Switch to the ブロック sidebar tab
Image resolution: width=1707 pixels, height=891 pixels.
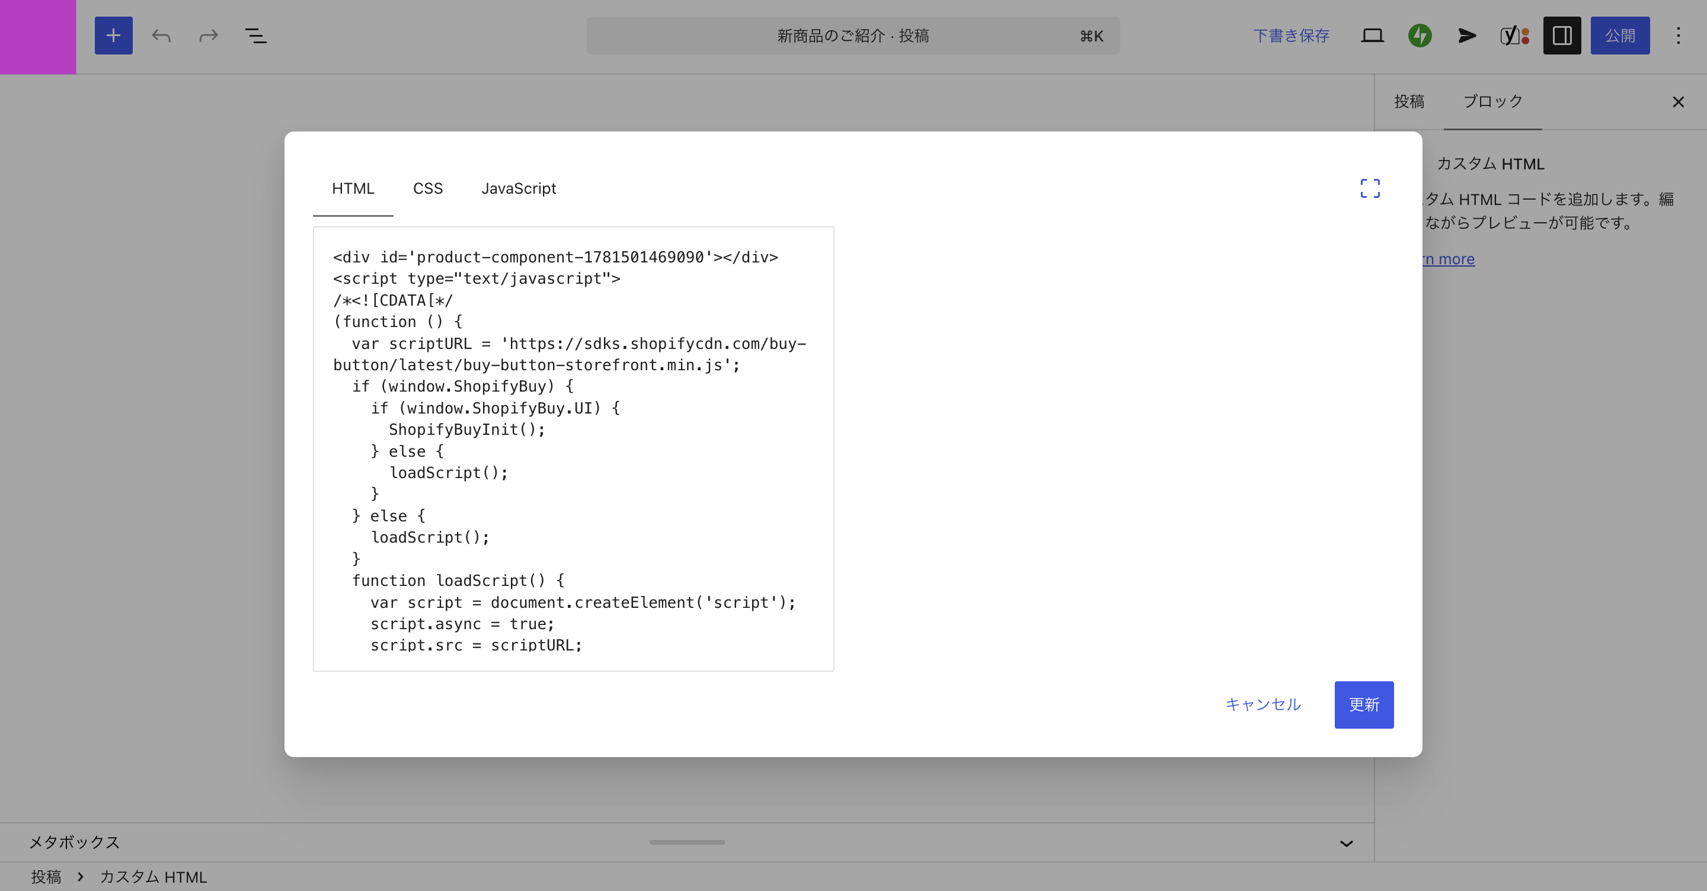pyautogui.click(x=1492, y=102)
